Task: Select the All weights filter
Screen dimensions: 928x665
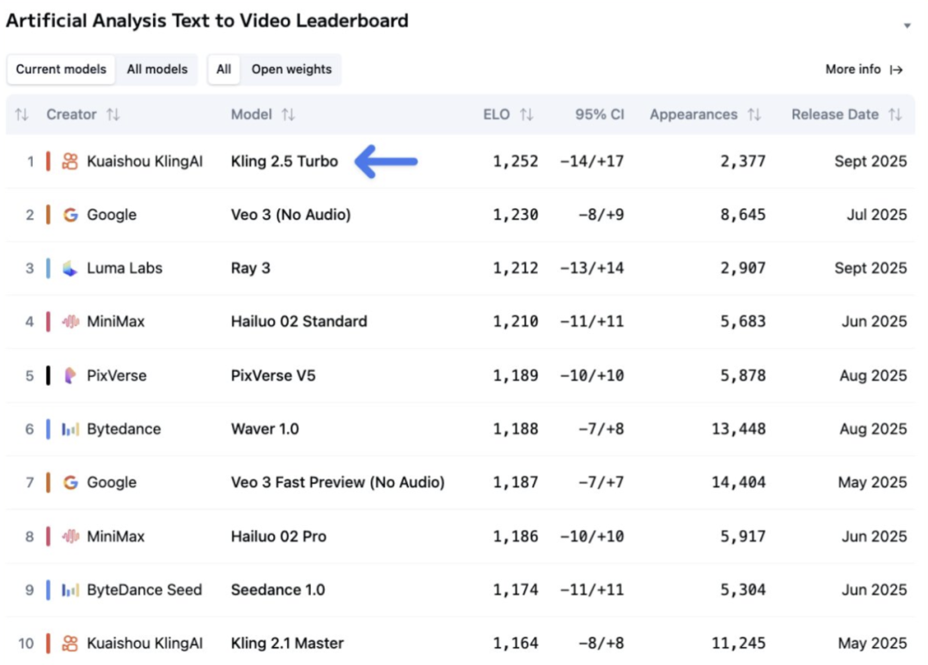Action: (223, 70)
